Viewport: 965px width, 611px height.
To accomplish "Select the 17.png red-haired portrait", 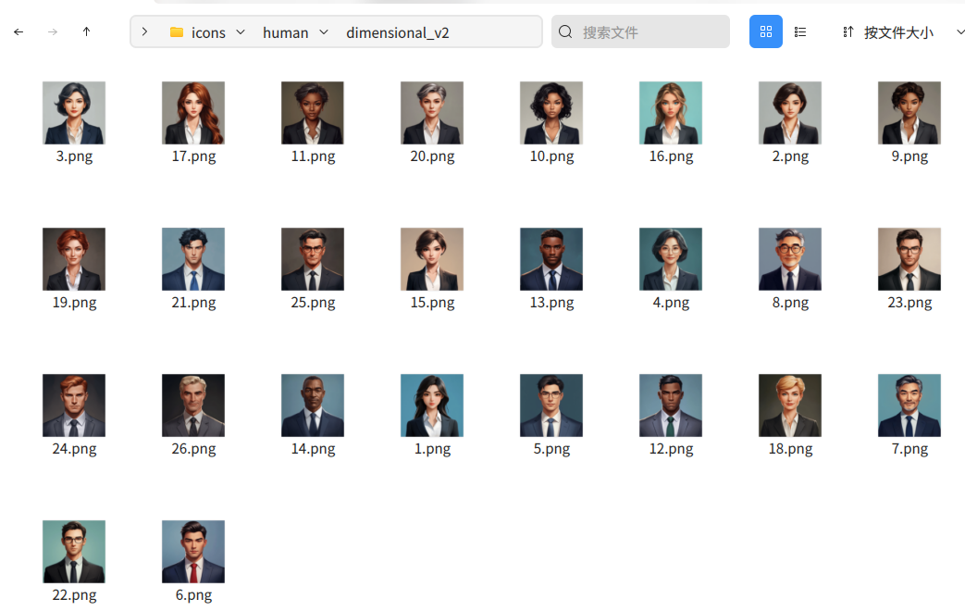I will click(193, 113).
